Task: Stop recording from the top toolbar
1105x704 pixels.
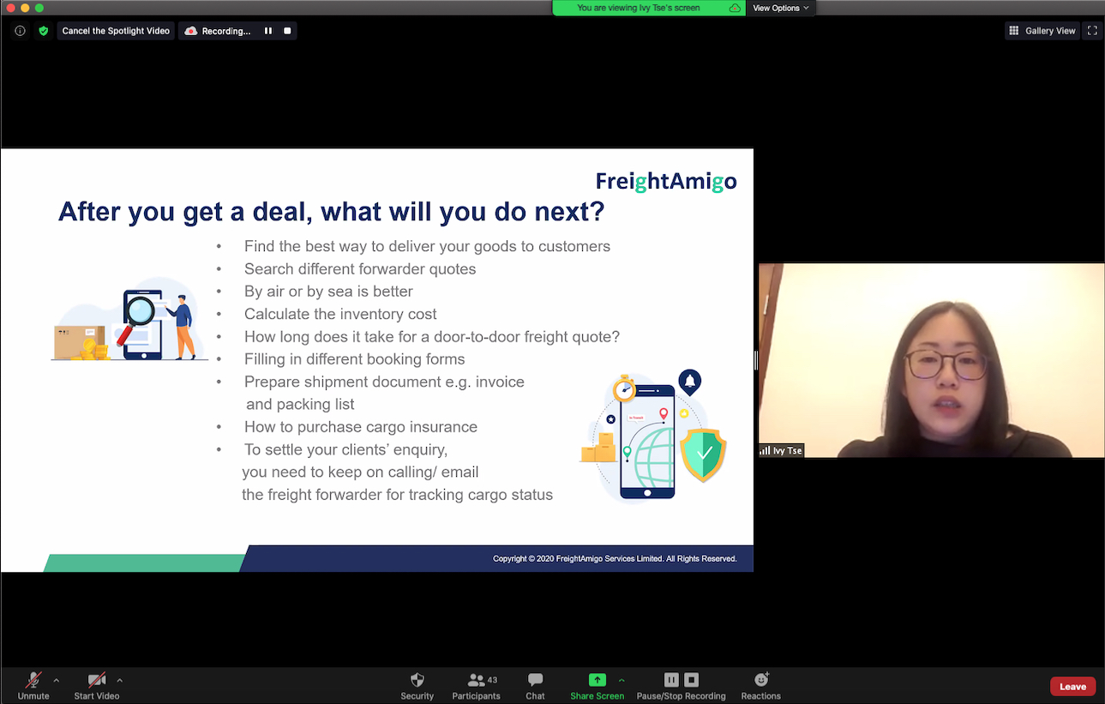Action: (287, 31)
